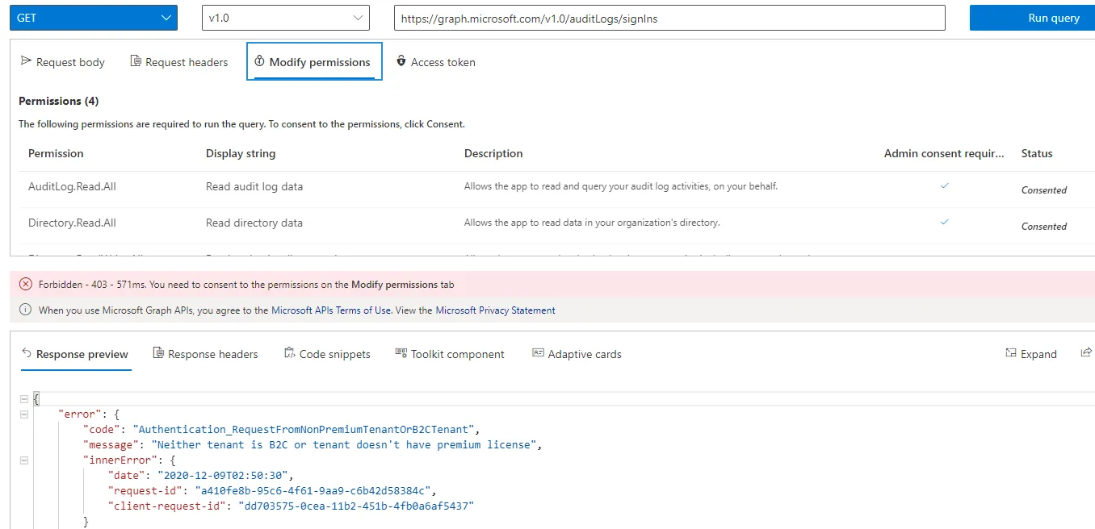Click the Code snippets icon
Screen dimensions: 1095x529
[290, 353]
